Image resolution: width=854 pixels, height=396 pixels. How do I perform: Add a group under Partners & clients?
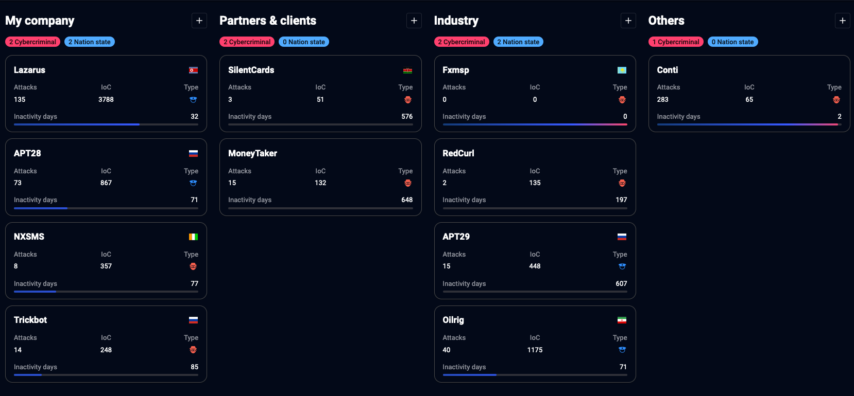(x=414, y=21)
